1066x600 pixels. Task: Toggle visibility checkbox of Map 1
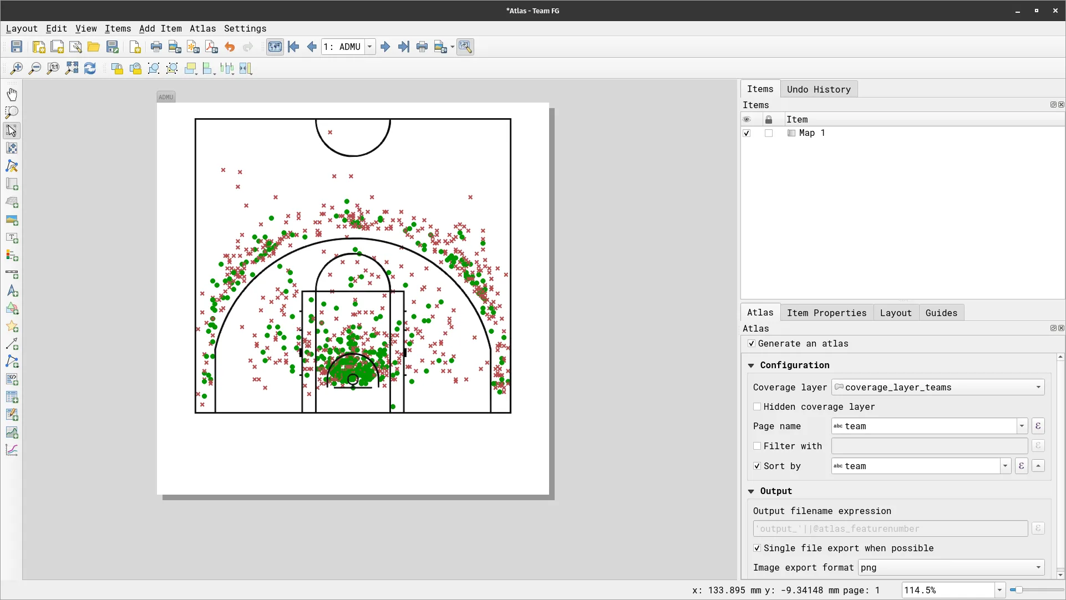coord(747,133)
